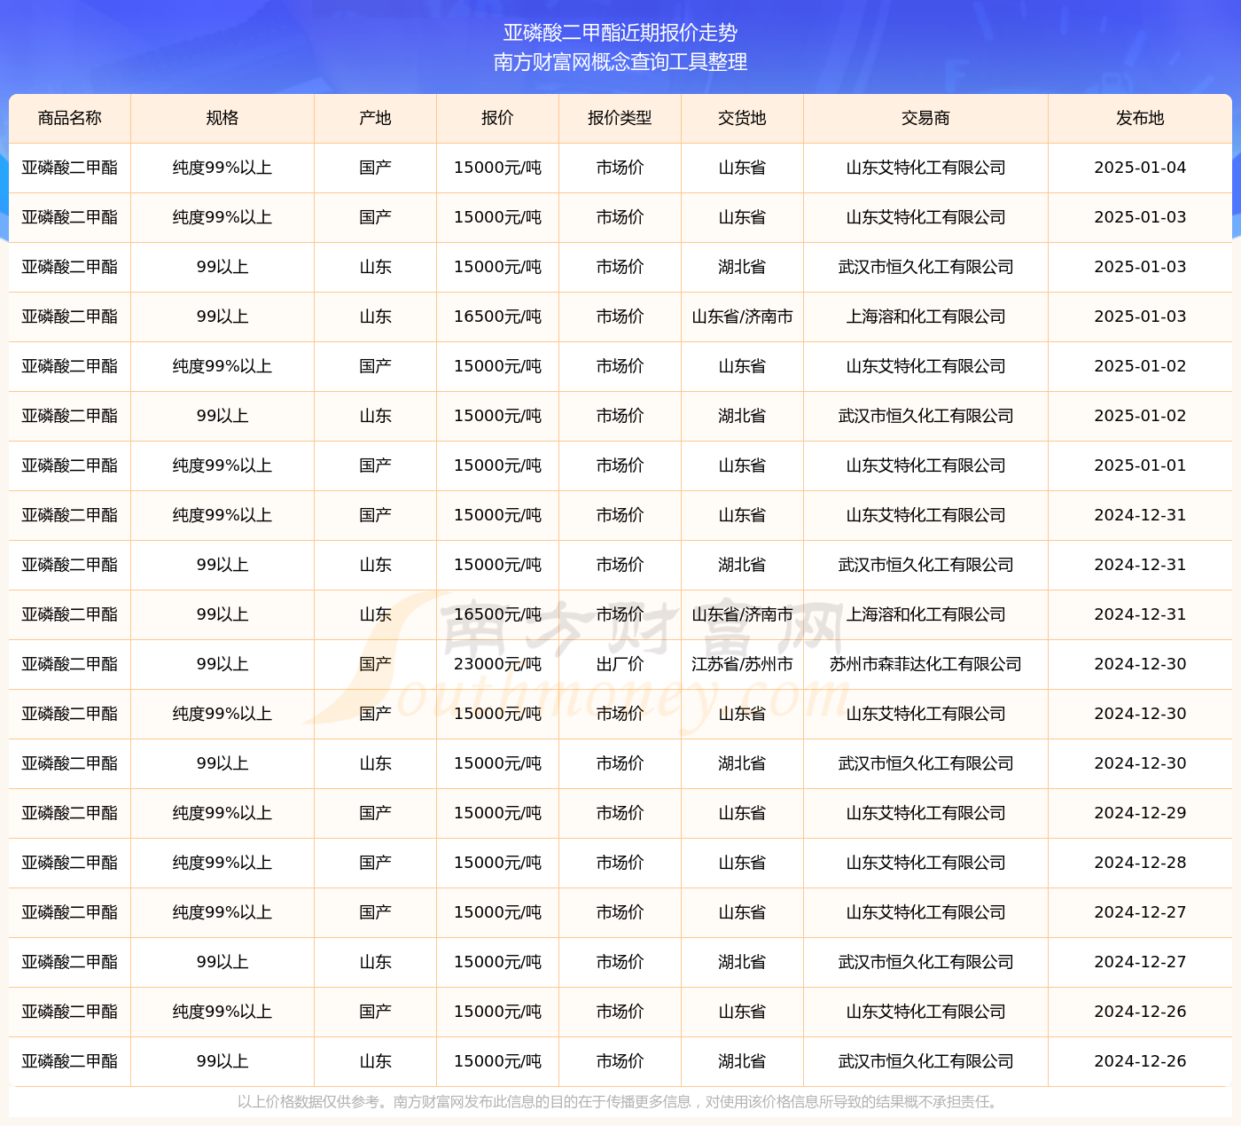The image size is (1241, 1126).
Task: Select the 商品名称 column header
Action: pos(70,118)
